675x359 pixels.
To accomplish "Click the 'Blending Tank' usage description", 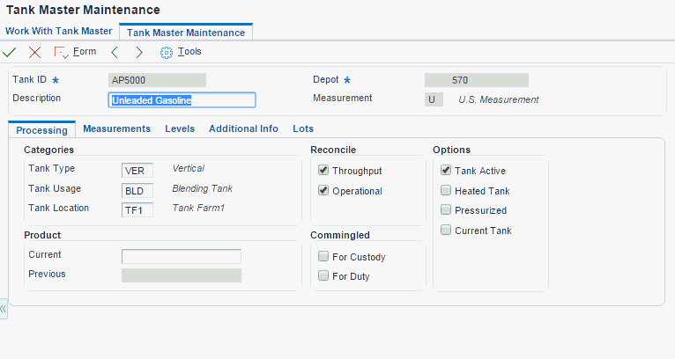I will tap(203, 188).
